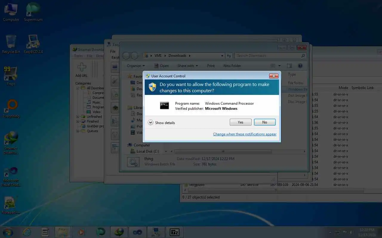Click the Explorer horizontal scrollbar thumb

click(223, 151)
